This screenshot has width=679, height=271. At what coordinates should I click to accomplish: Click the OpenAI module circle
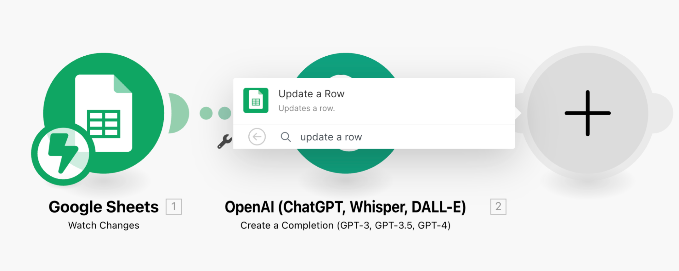(x=345, y=65)
